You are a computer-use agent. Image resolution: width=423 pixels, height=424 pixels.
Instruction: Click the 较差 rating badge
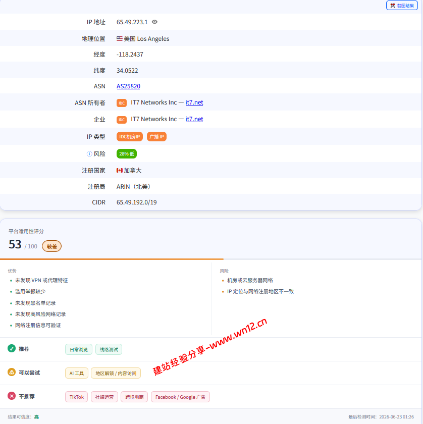point(51,246)
